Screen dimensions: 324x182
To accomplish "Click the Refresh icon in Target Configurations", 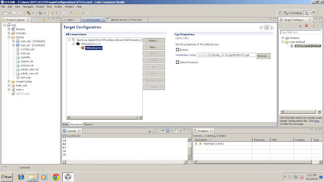I will click(x=314, y=26).
